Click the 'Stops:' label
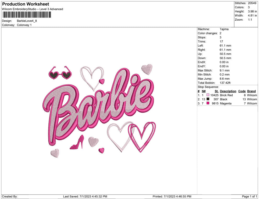The width and height of the screenshot is (259, 199). tap(202, 37)
